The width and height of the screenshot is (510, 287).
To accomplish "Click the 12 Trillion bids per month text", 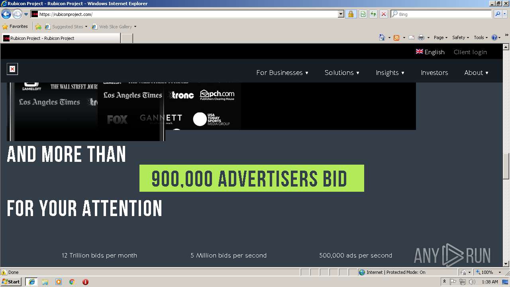I will coord(99,255).
